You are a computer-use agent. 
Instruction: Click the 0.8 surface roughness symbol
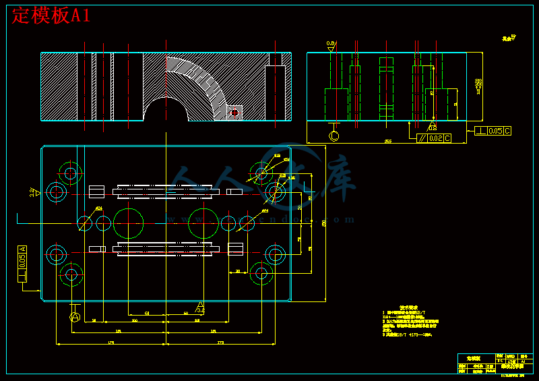[x=331, y=46]
